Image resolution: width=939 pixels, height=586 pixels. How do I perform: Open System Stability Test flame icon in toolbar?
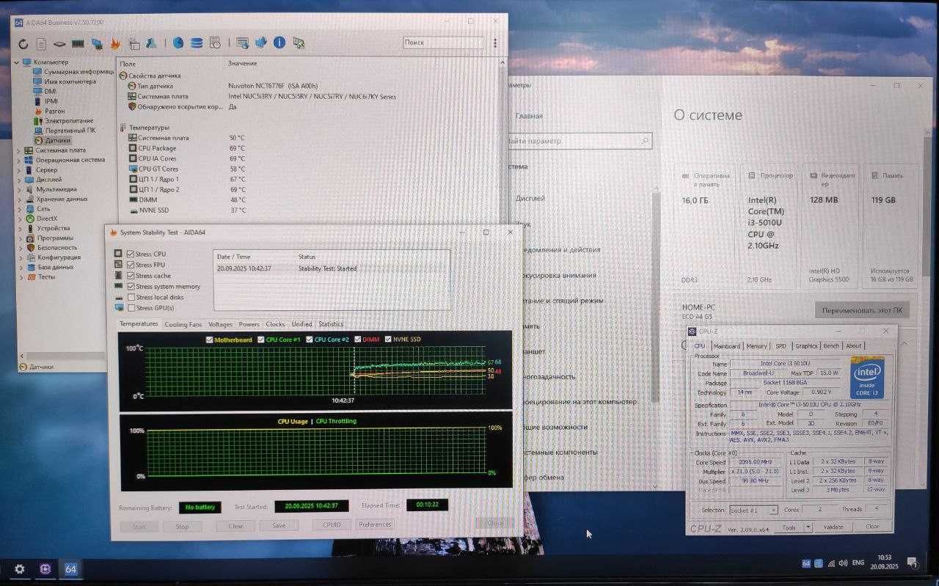tap(115, 44)
